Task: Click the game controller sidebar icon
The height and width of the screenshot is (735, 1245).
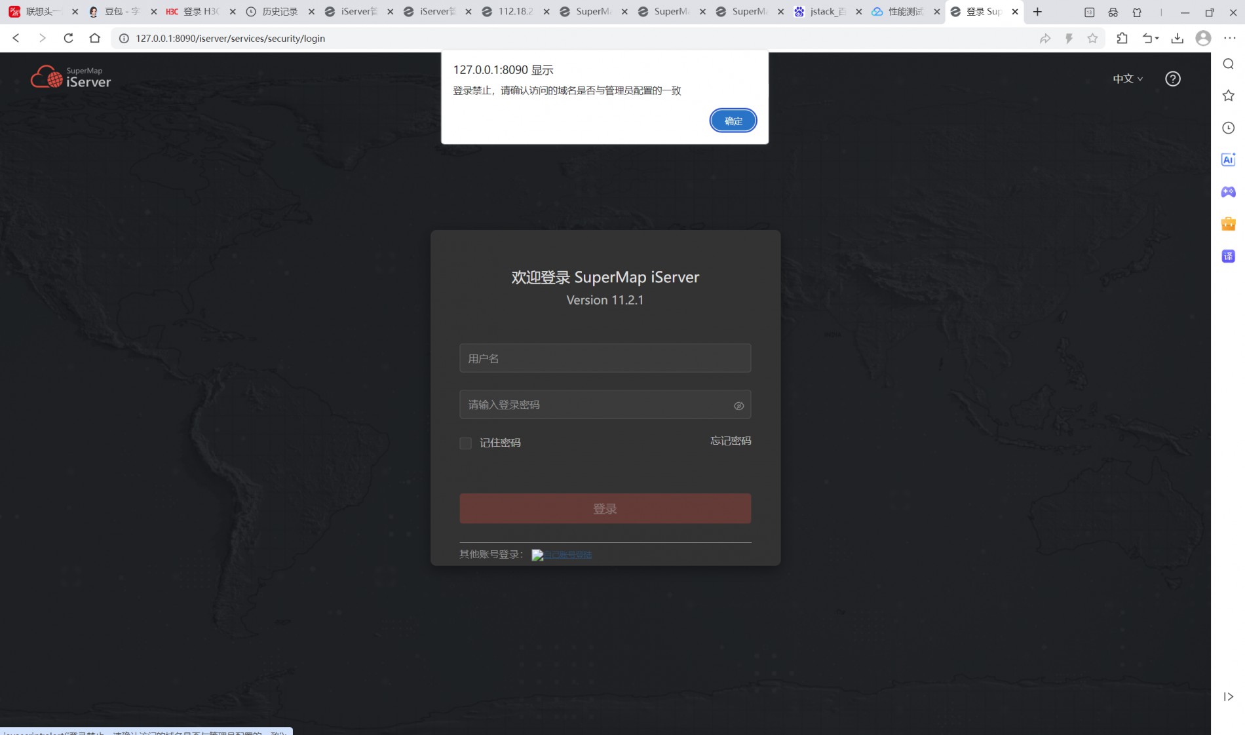Action: pyautogui.click(x=1228, y=192)
